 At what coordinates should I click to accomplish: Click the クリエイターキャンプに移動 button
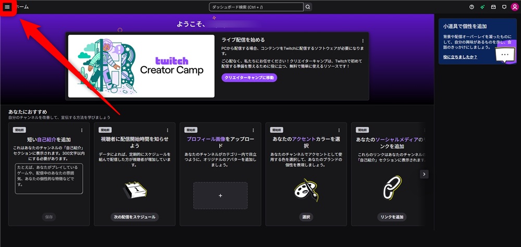pos(249,78)
